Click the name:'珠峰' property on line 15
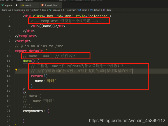 tap(46, 81)
